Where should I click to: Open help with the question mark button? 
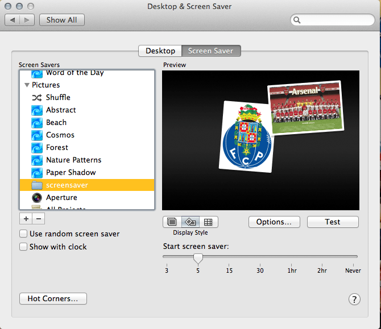click(x=354, y=299)
